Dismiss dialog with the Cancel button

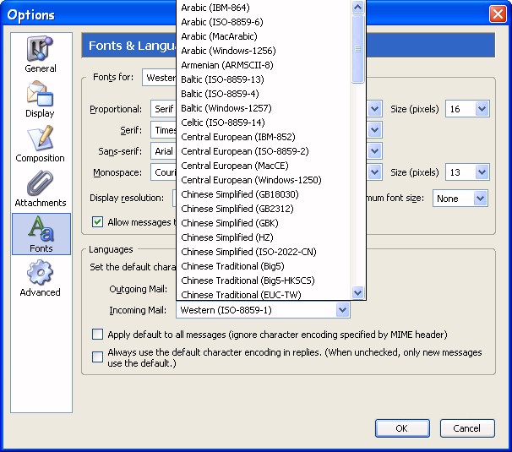467,428
